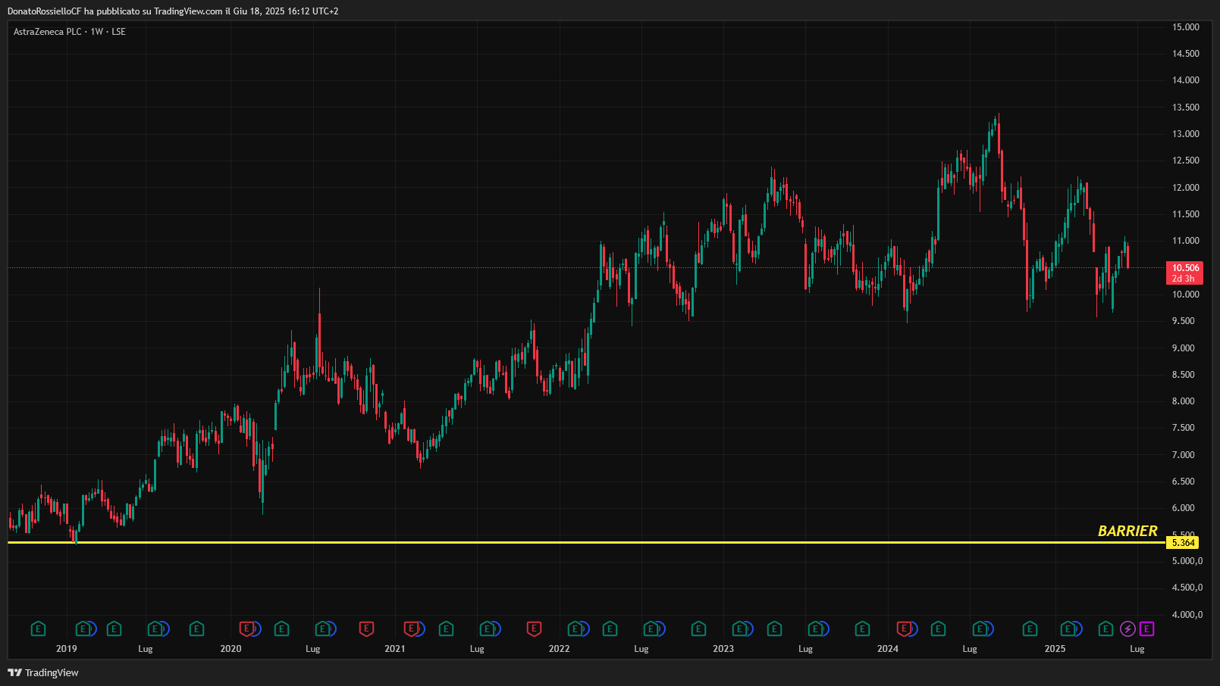This screenshot has height=686, width=1220.
Task: Click the 2019 time axis label
Action: click(x=67, y=649)
